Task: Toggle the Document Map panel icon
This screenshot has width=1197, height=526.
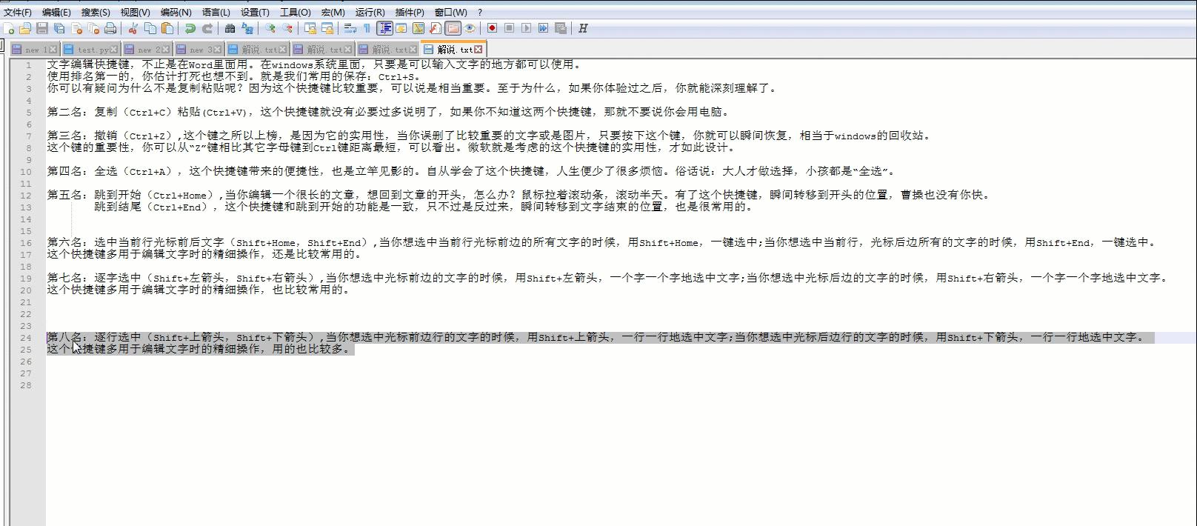Action: pos(419,28)
